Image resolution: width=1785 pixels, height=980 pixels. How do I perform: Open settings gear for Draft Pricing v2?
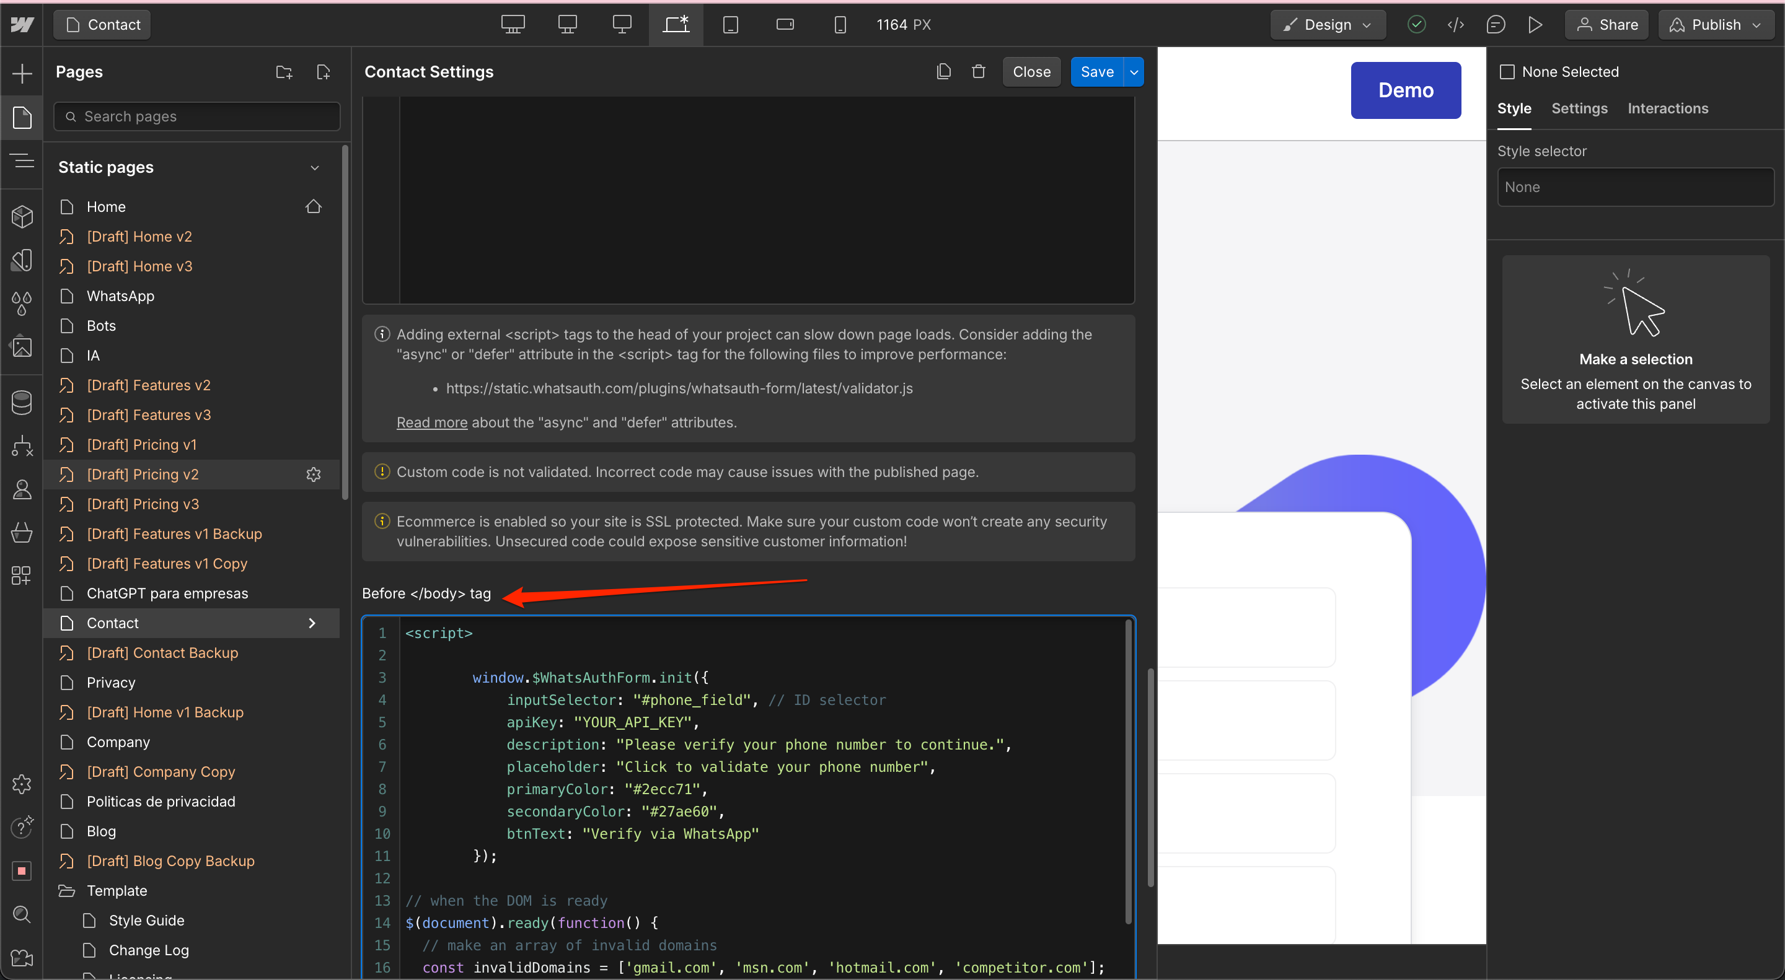click(x=314, y=475)
